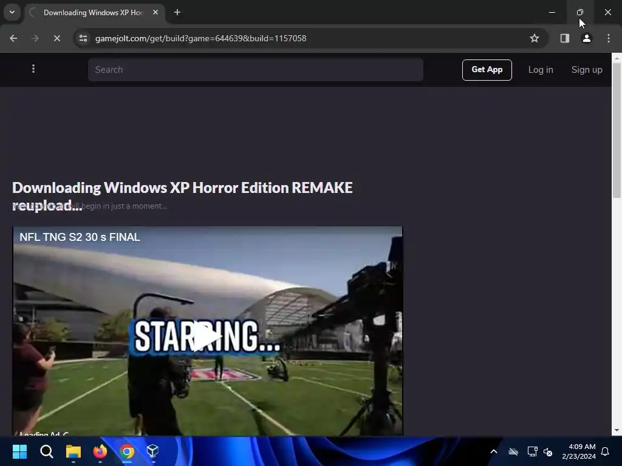This screenshot has width=622, height=466.
Task: Open VirtualBox from the taskbar
Action: [x=153, y=451]
